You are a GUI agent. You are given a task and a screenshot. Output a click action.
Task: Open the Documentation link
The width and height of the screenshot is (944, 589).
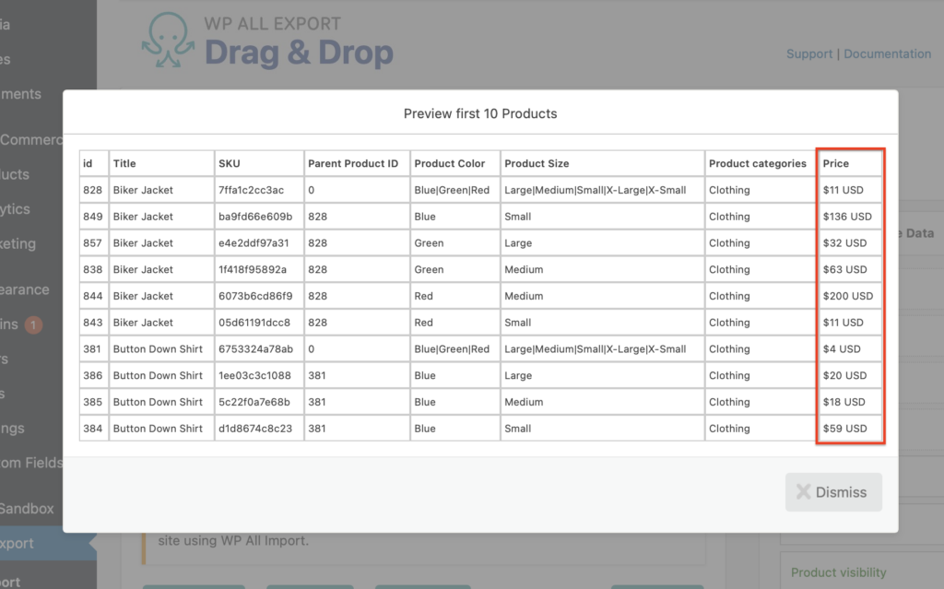point(887,53)
